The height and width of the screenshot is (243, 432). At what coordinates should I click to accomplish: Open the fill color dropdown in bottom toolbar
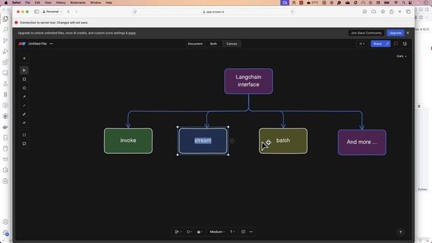tap(200, 232)
